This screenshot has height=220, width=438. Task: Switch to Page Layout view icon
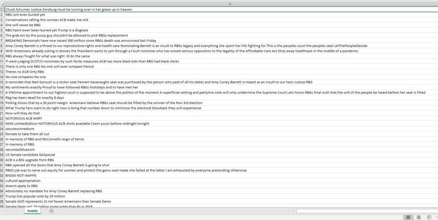point(418,217)
